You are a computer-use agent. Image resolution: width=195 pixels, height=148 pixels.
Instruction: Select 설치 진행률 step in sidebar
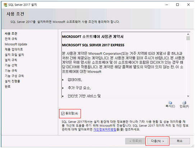tap(12, 81)
